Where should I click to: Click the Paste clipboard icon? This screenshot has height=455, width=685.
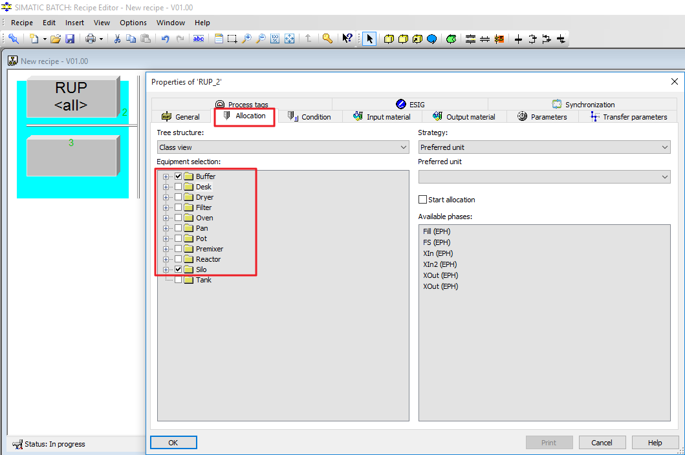tap(146, 39)
